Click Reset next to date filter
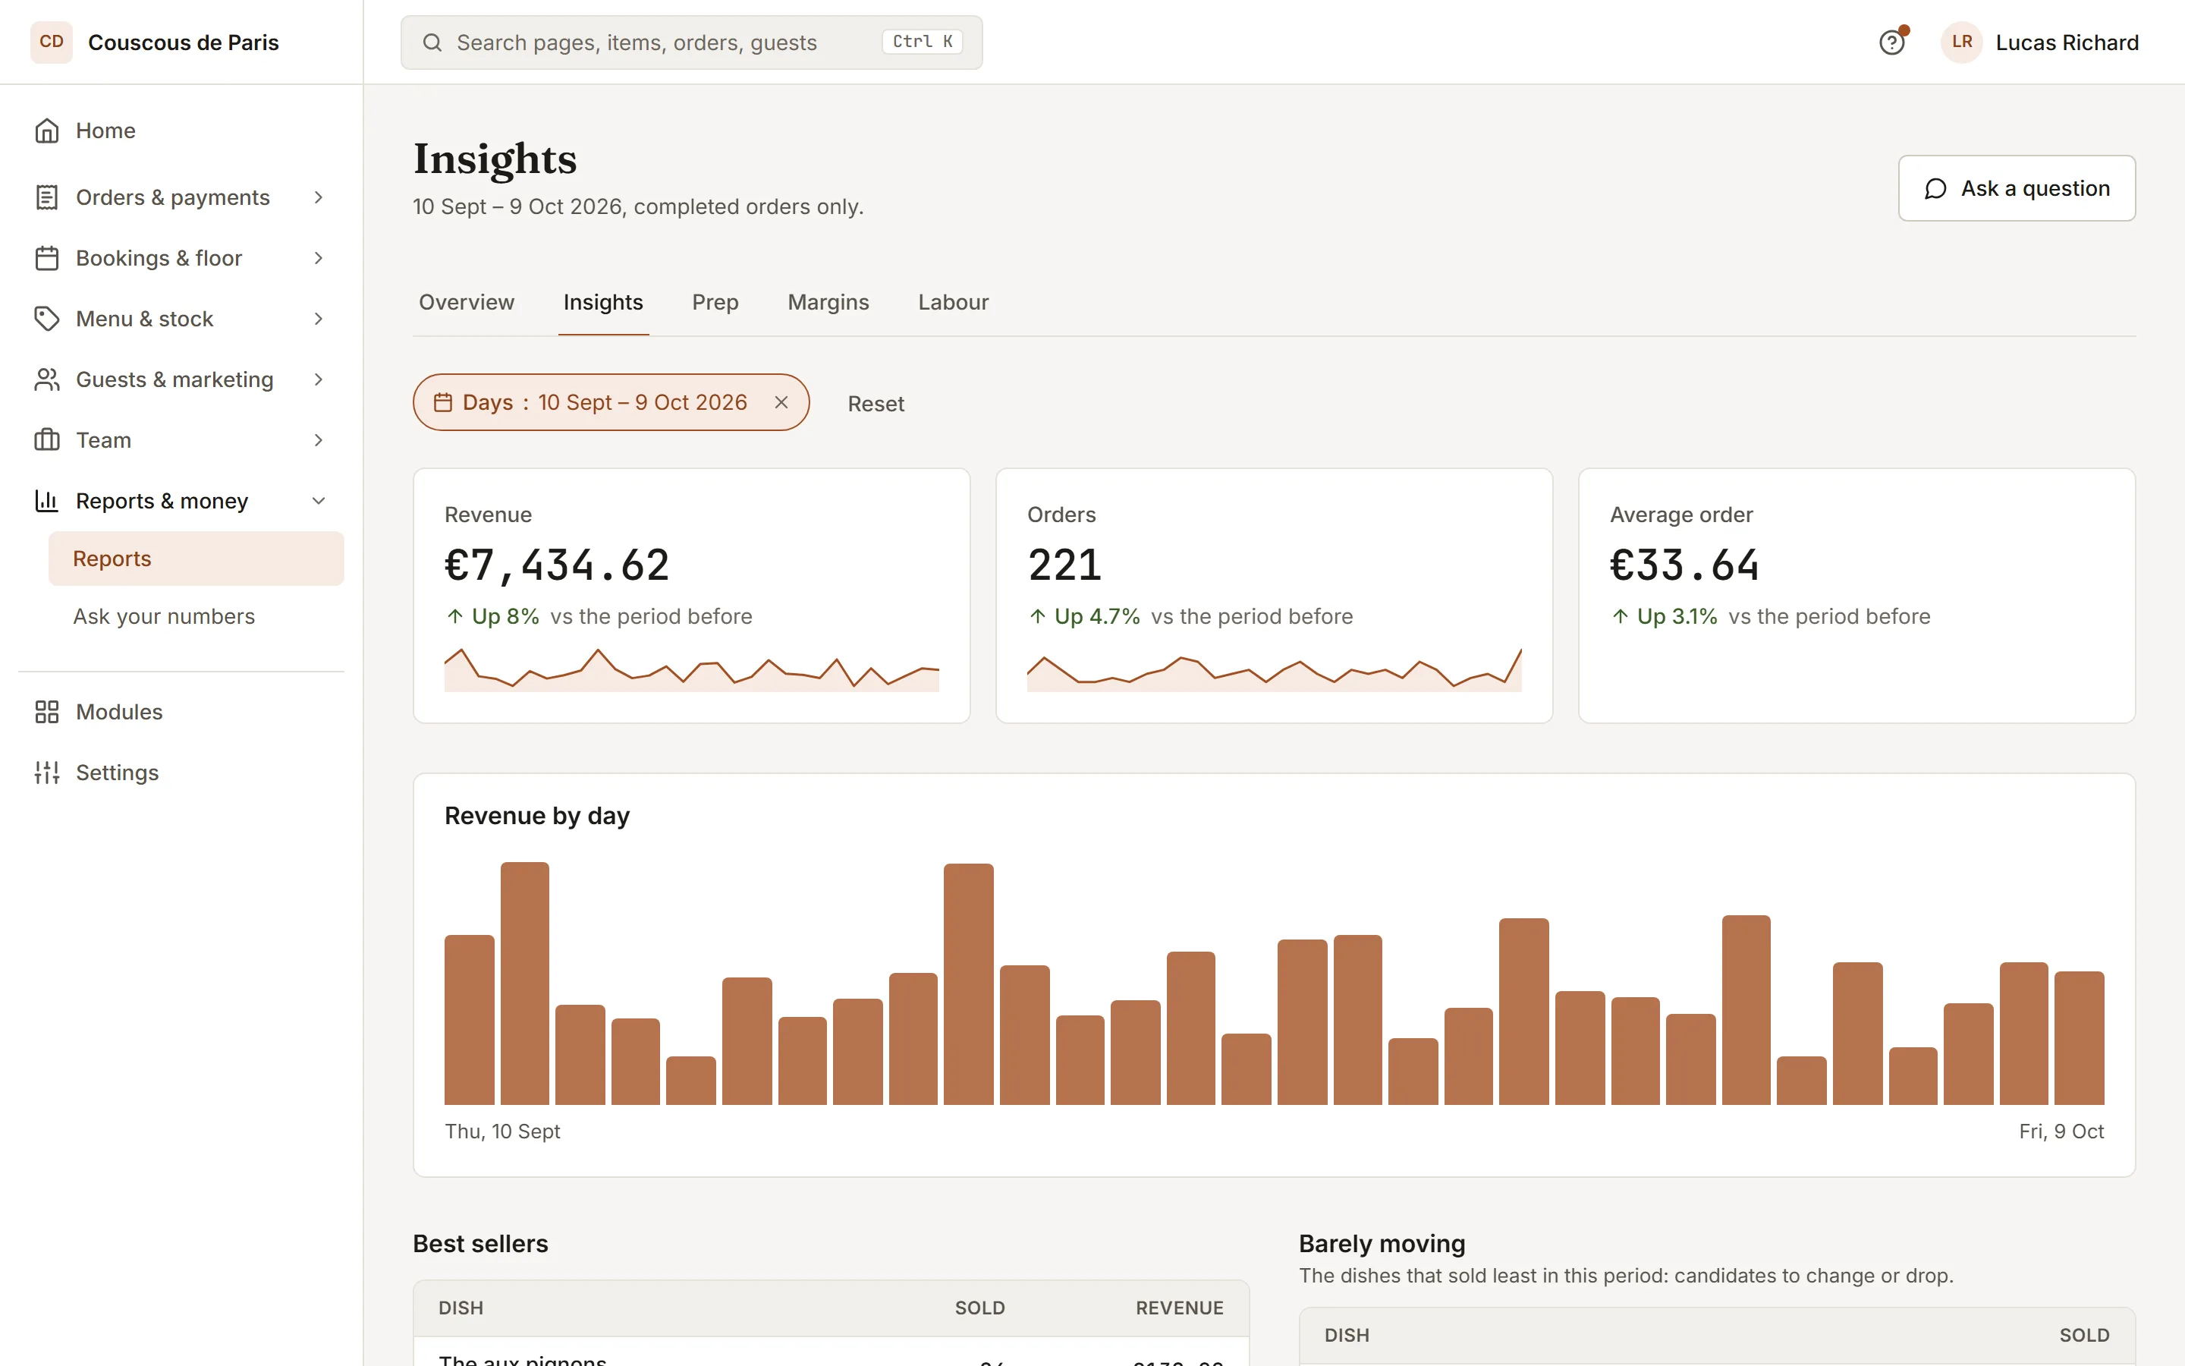Screen dimensions: 2185x1366 pyautogui.click(x=876, y=404)
